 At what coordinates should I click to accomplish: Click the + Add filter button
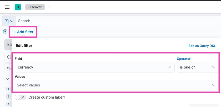click(x=23, y=32)
